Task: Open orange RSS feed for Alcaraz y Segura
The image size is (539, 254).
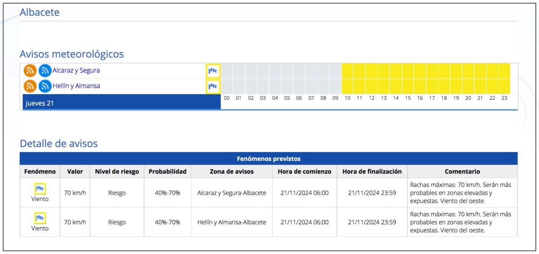Action: coord(30,71)
